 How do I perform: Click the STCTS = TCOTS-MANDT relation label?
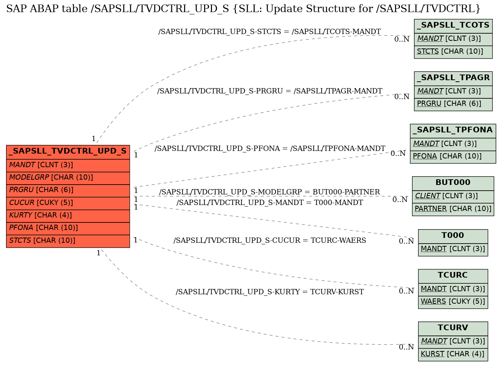pos(270,32)
